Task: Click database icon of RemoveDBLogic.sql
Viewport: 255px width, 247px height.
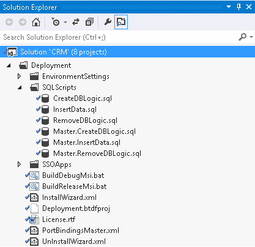Action: click(45, 120)
